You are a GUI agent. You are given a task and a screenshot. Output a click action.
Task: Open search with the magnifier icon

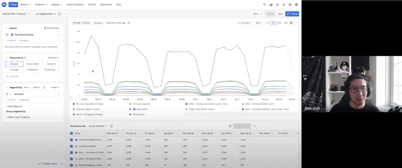point(264,5)
